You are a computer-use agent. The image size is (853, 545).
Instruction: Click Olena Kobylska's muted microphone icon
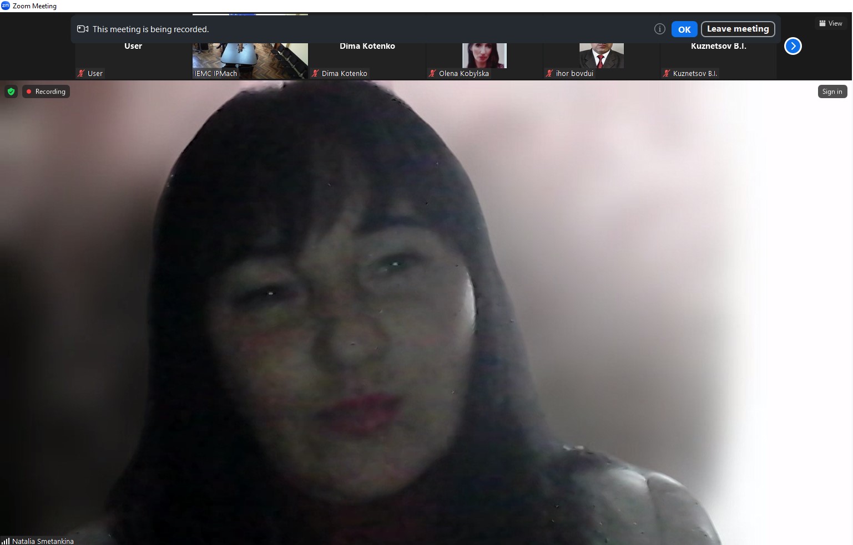[x=432, y=73]
